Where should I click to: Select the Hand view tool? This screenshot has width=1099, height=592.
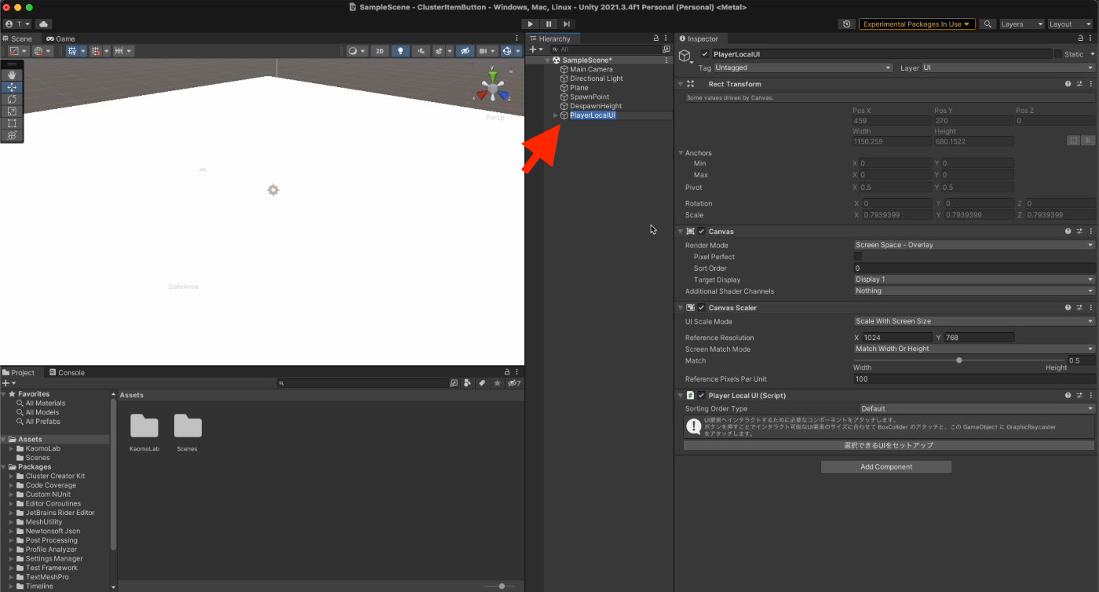(12, 75)
